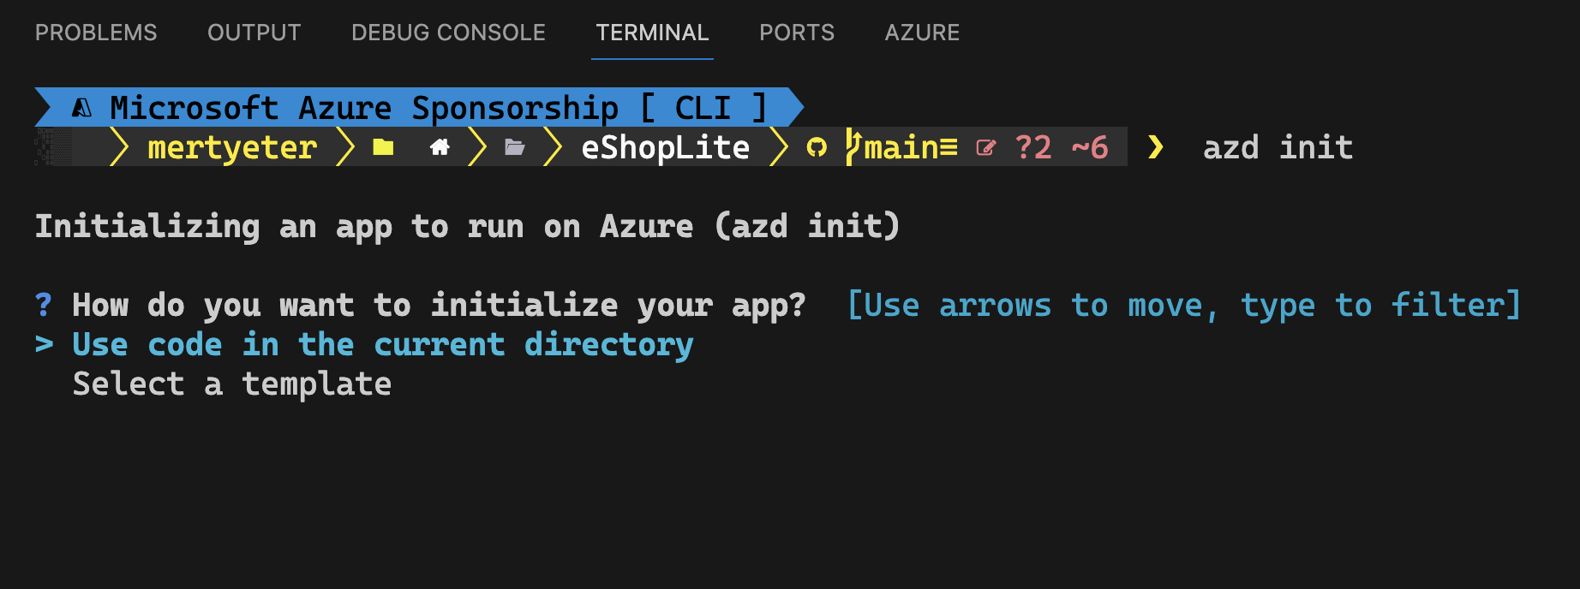1580x589 pixels.
Task: Switch to the PROBLEMS tab
Action: coord(96,33)
